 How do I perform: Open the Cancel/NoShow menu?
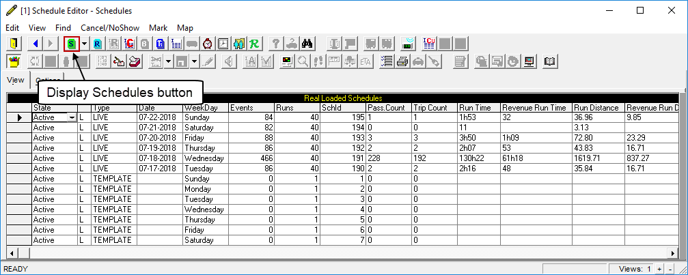(x=110, y=27)
